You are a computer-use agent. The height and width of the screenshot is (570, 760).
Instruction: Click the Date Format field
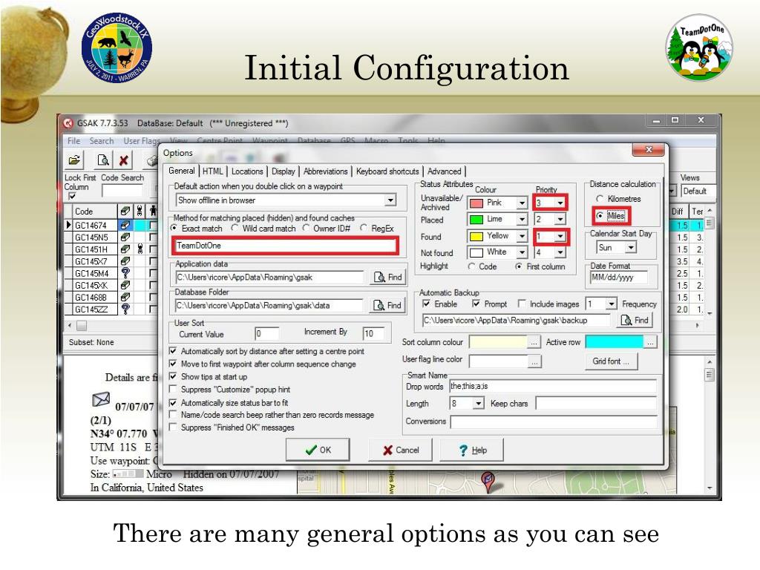pyautogui.click(x=618, y=278)
